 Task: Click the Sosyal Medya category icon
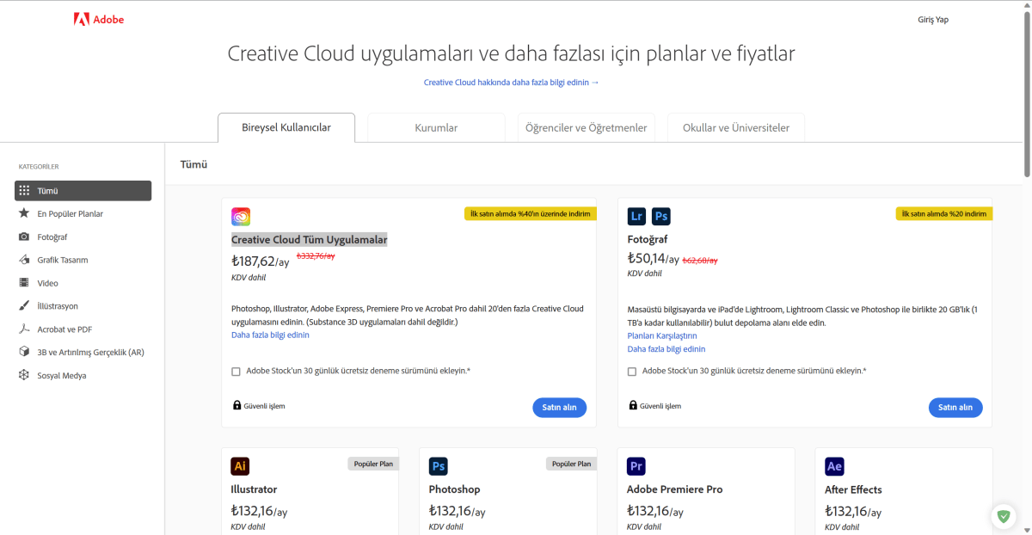coord(24,376)
